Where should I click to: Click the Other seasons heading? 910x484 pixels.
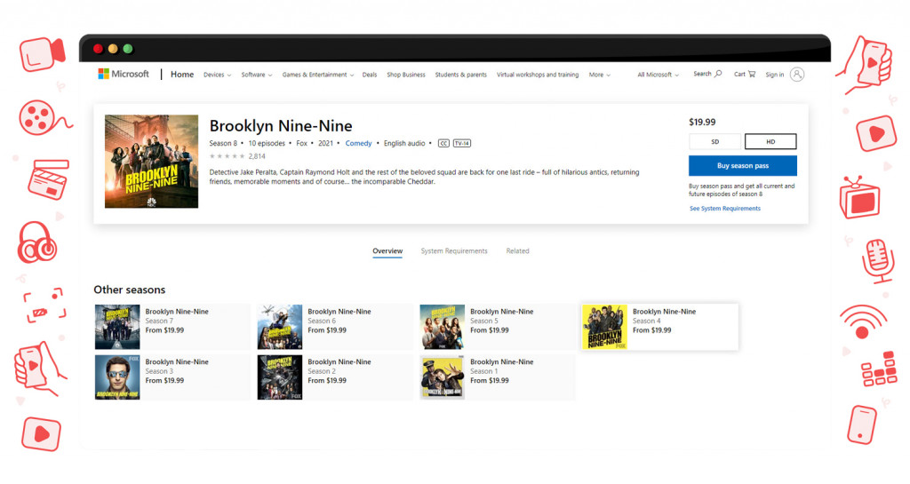(130, 290)
